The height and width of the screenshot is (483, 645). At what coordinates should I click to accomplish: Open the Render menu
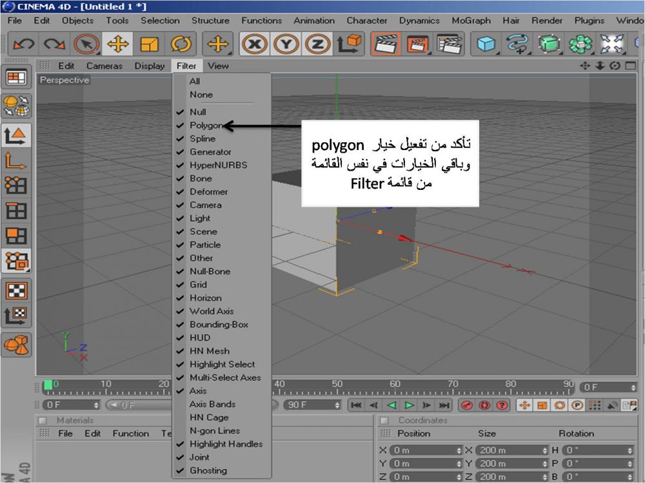547,21
